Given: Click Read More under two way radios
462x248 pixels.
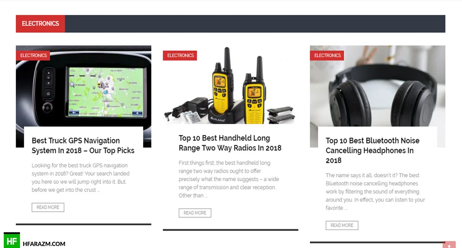Looking at the screenshot, I should click(195, 213).
